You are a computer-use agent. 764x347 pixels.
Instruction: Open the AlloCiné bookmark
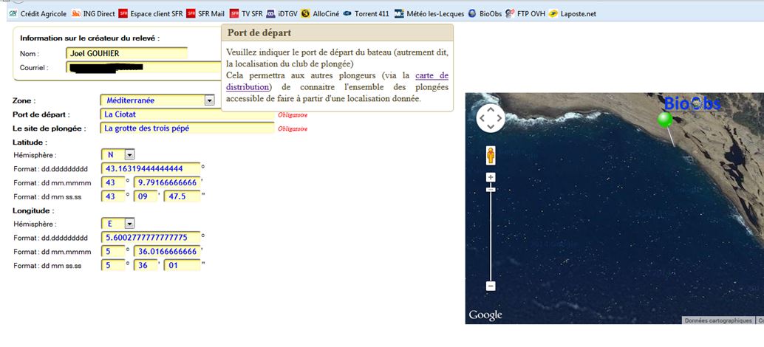tap(320, 13)
